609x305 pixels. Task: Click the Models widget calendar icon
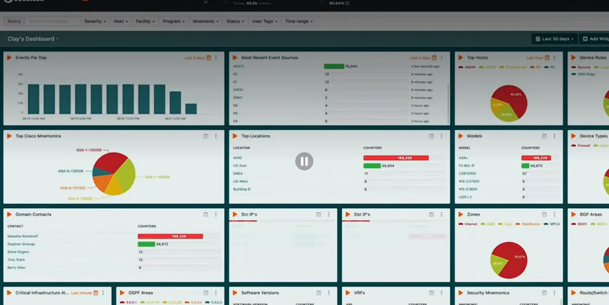point(544,136)
